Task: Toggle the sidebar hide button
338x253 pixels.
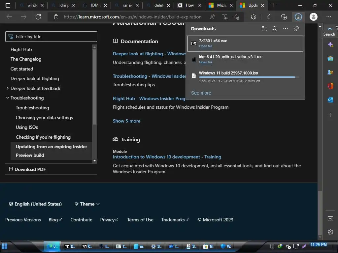Action: [330, 219]
